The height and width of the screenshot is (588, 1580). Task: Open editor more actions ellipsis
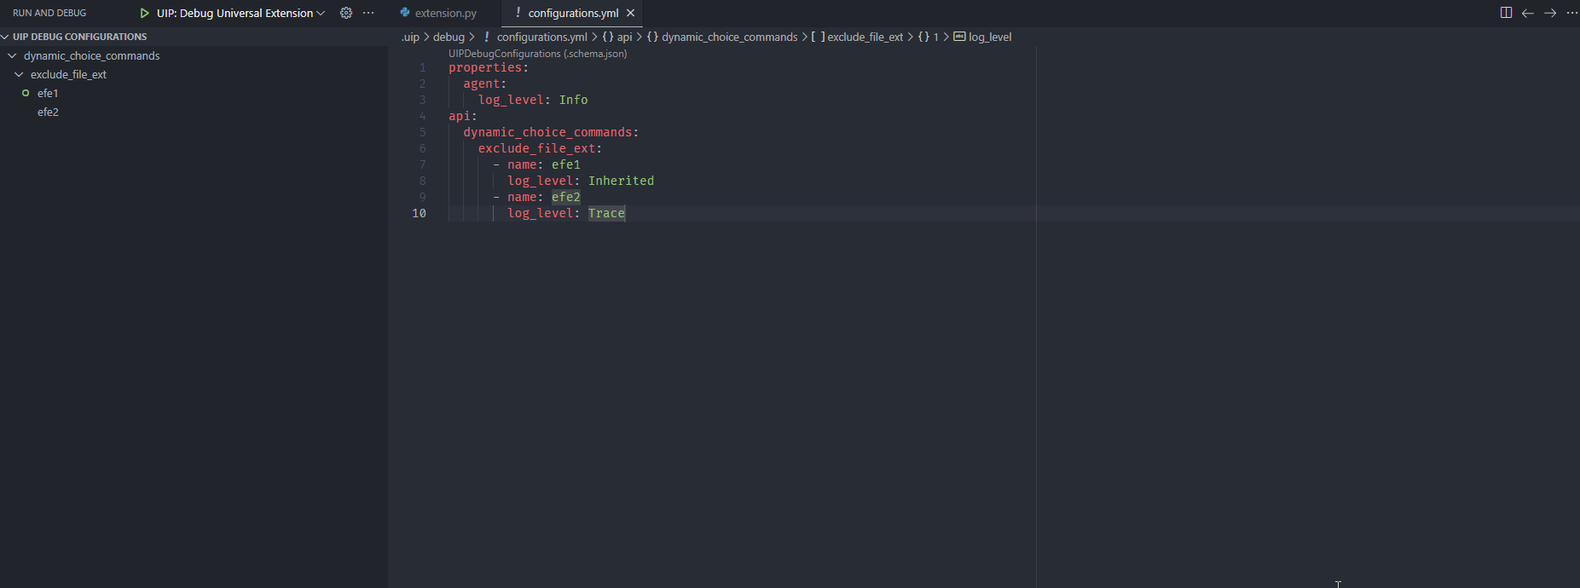(x=1571, y=13)
